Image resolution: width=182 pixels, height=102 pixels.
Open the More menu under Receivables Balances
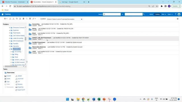coord(40,48)
